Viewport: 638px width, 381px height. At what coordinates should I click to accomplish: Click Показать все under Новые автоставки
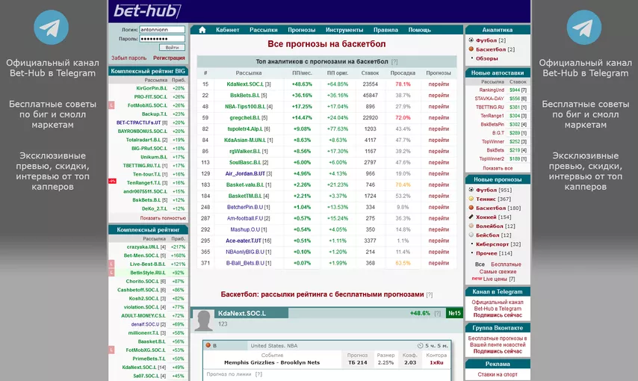pos(498,168)
